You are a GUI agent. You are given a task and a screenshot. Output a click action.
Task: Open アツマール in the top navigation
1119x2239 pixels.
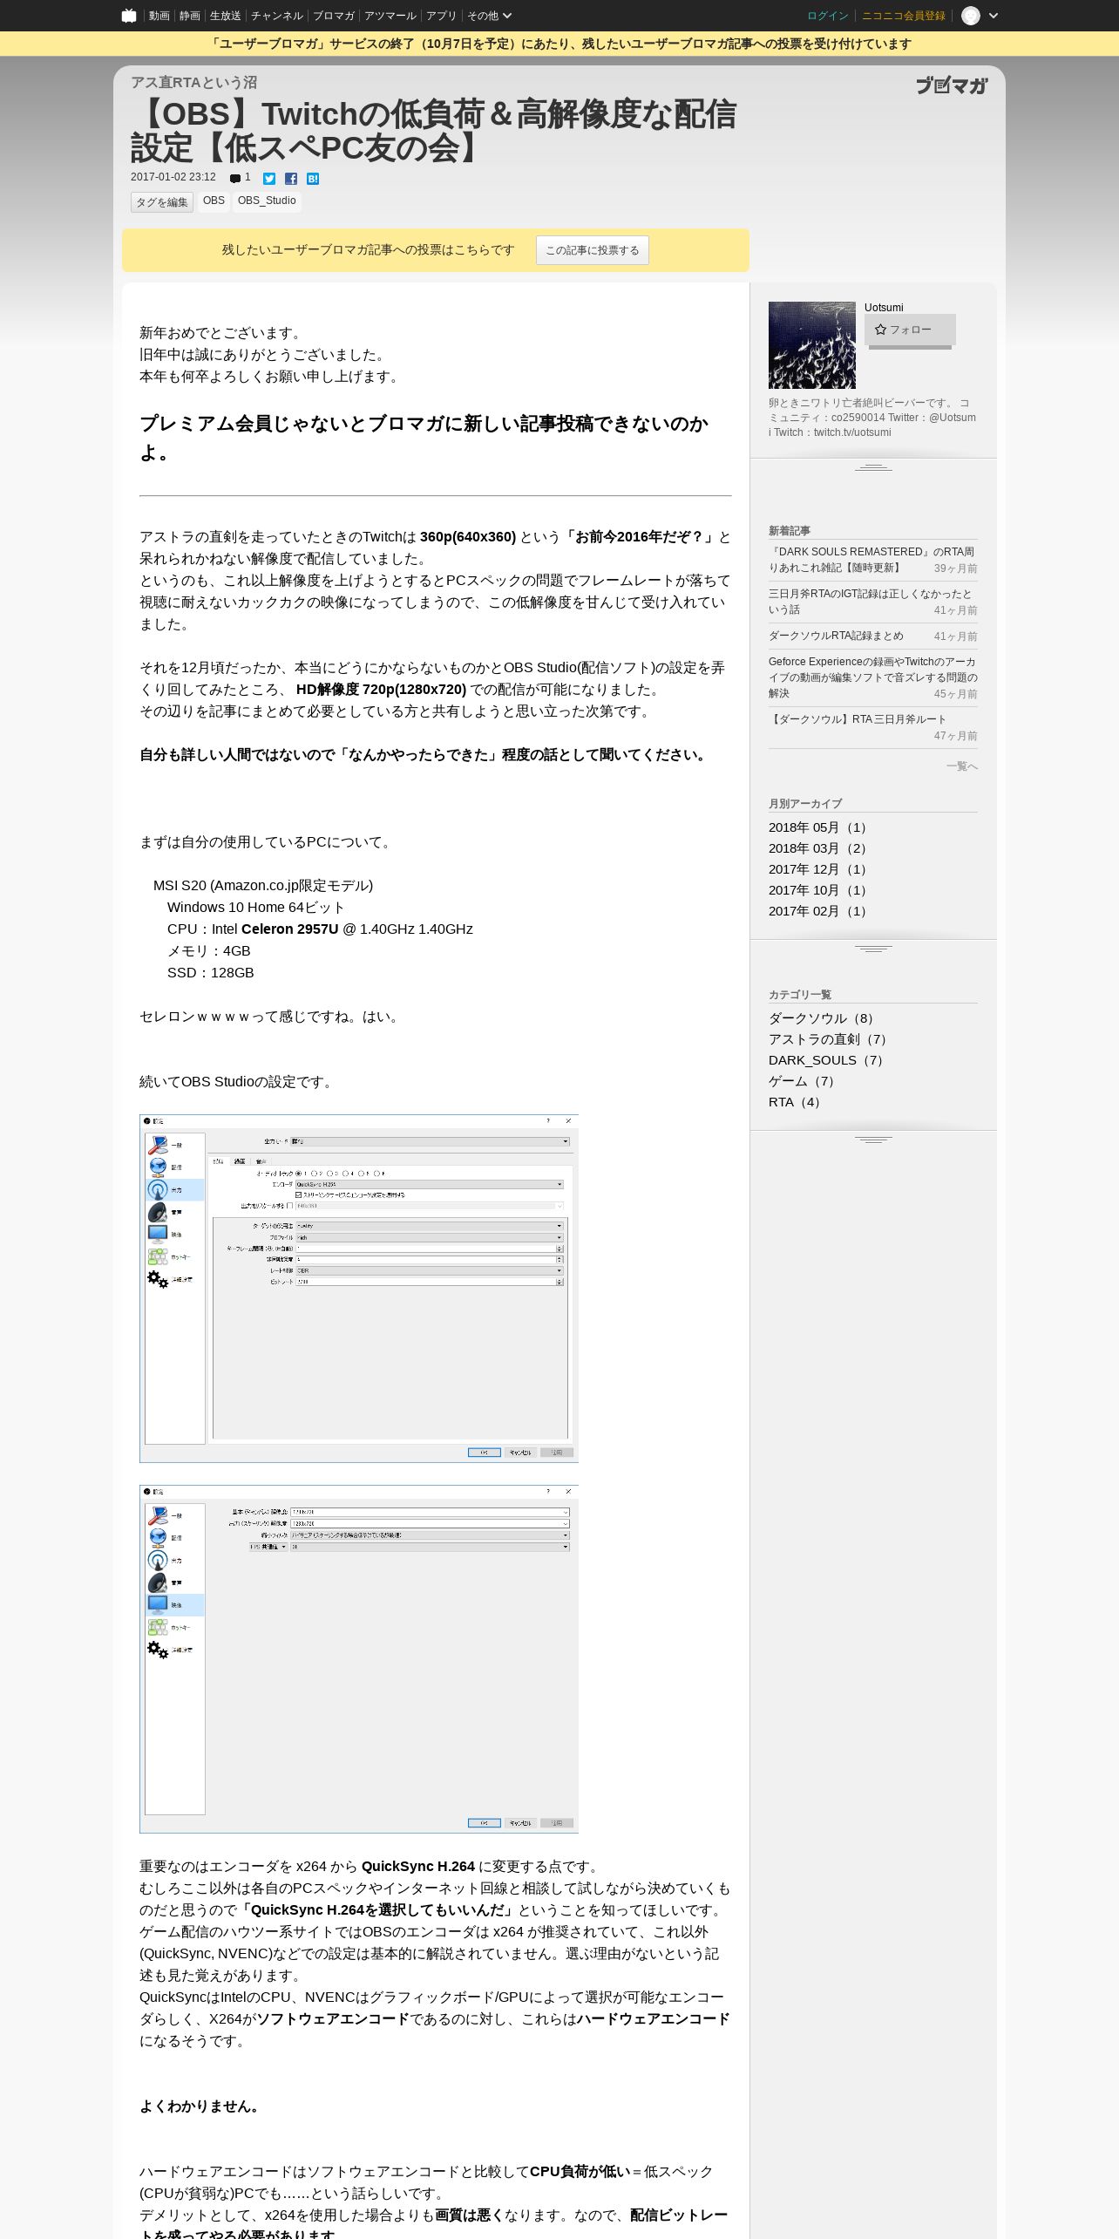tap(390, 16)
